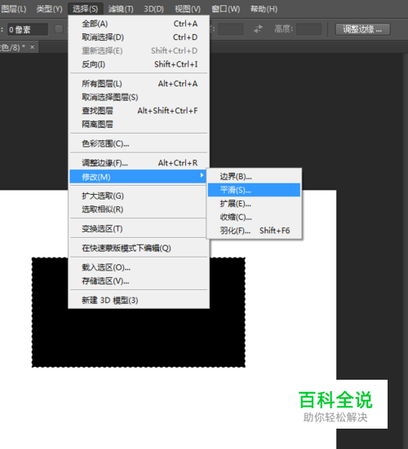Toggle the checkbox beside feather field

pos(59,29)
